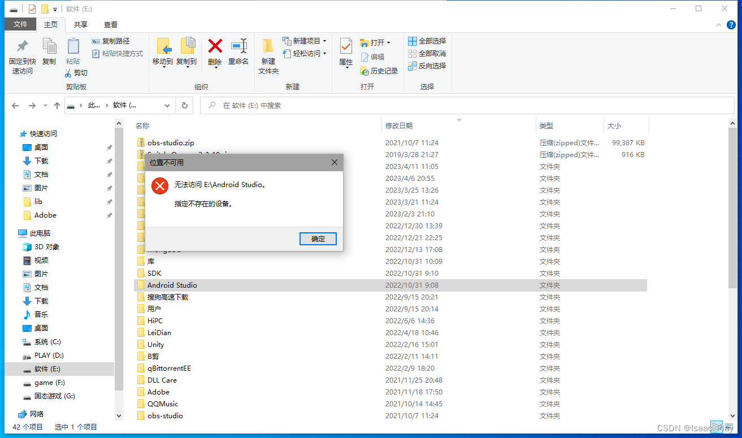Click 粘贴快捷方式 in the ribbon
Viewport: 742px width, 438px height.
[117, 54]
